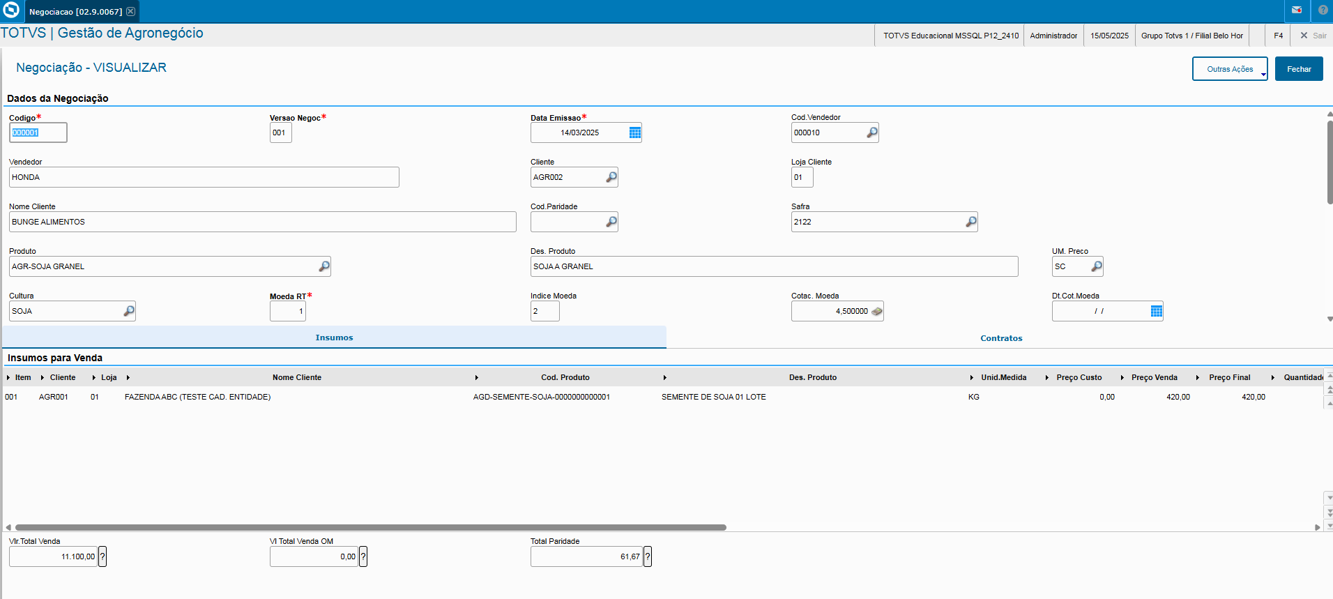Click the Sair exit button

click(x=1313, y=36)
